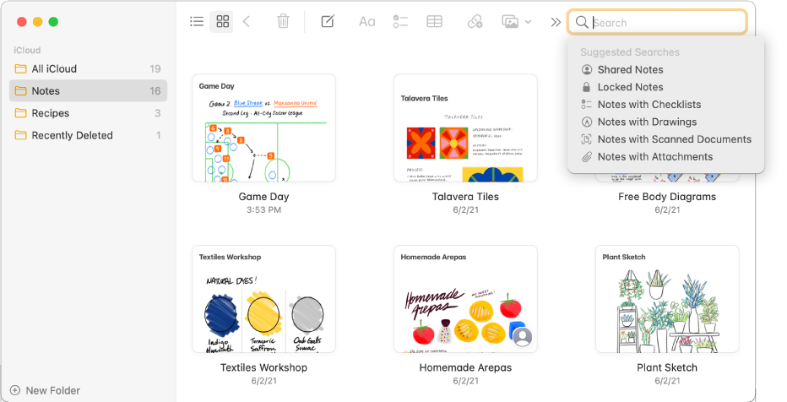
Task: Delete note with the trash icon
Action: (284, 22)
